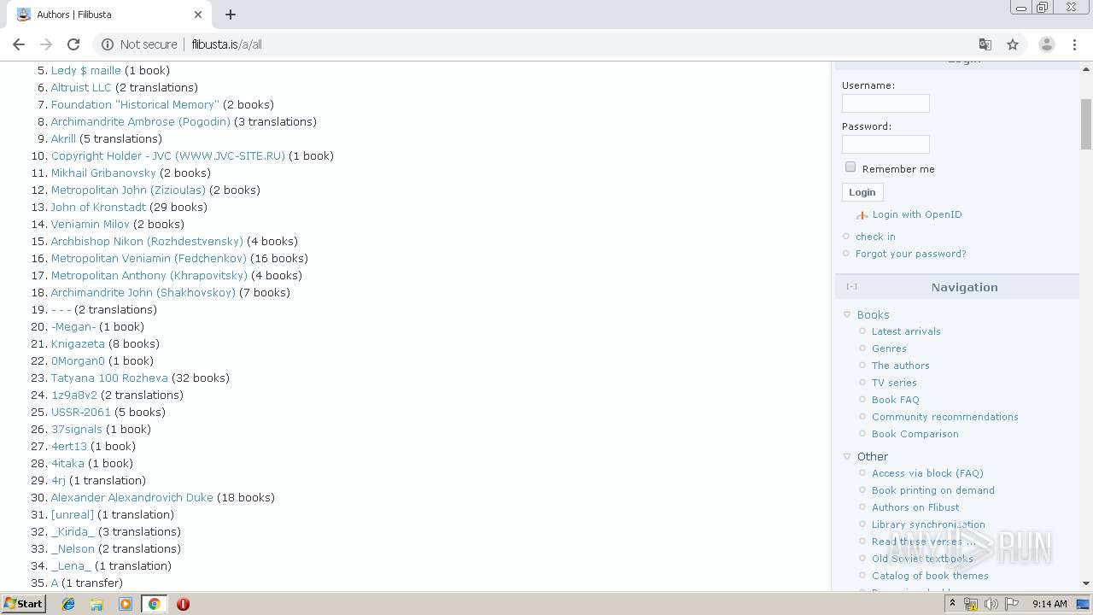Open Forgot your password? link

910,254
